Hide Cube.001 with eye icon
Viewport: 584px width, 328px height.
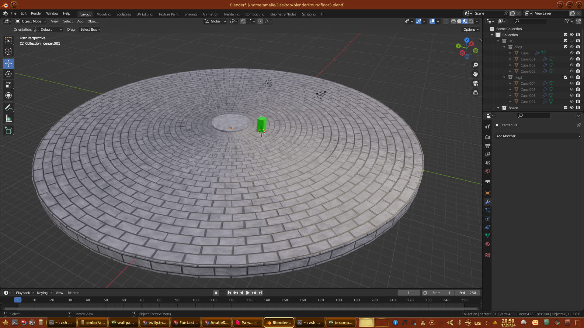tap(572, 59)
